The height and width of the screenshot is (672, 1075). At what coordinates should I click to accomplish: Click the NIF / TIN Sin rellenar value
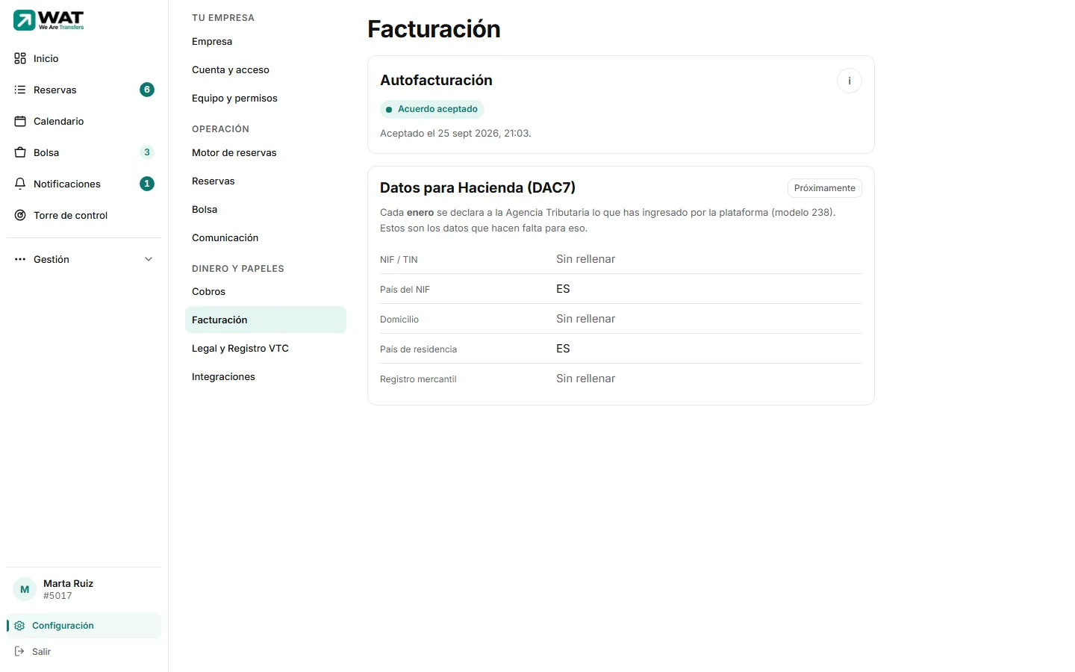click(586, 259)
